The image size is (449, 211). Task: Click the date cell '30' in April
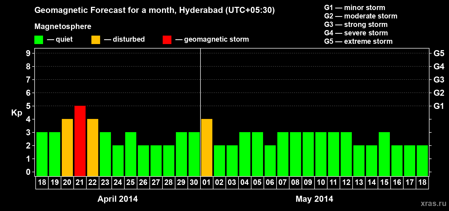(194, 183)
